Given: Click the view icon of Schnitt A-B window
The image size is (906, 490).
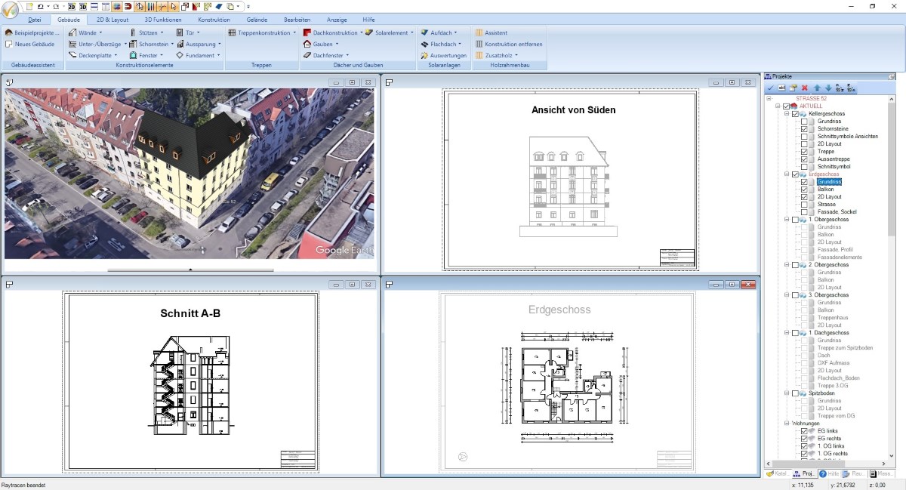Looking at the screenshot, I should tap(10, 284).
